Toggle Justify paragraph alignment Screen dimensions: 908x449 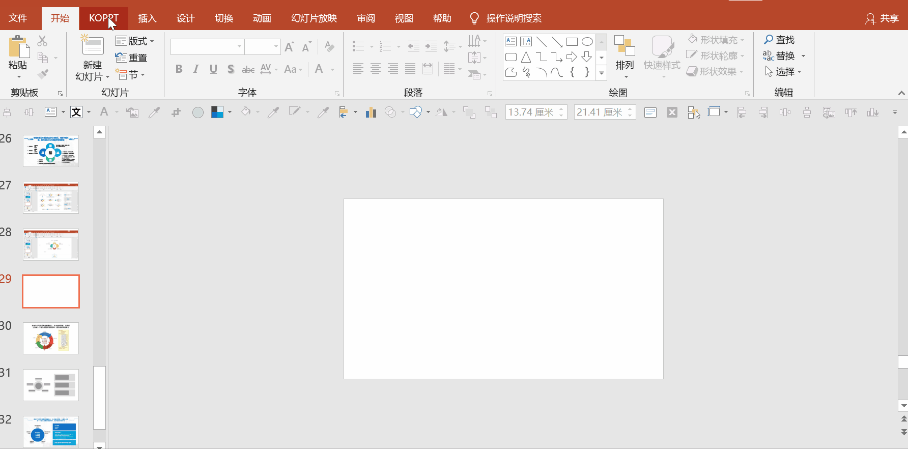410,69
